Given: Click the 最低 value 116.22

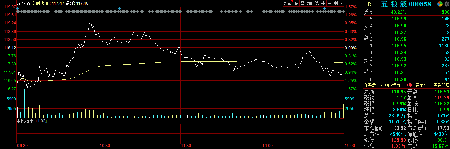Looking at the screenshot, I should click(442, 104).
